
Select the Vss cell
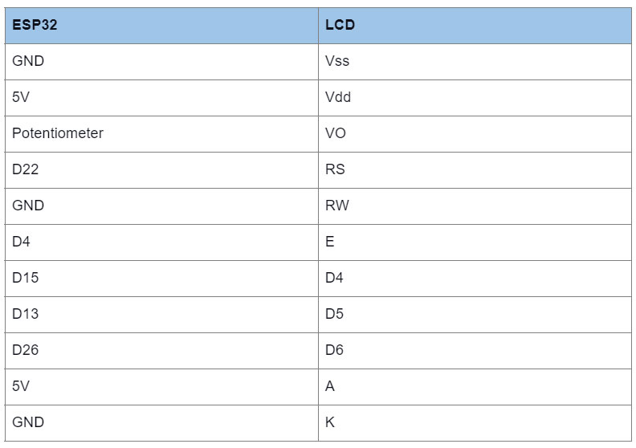coord(475,62)
